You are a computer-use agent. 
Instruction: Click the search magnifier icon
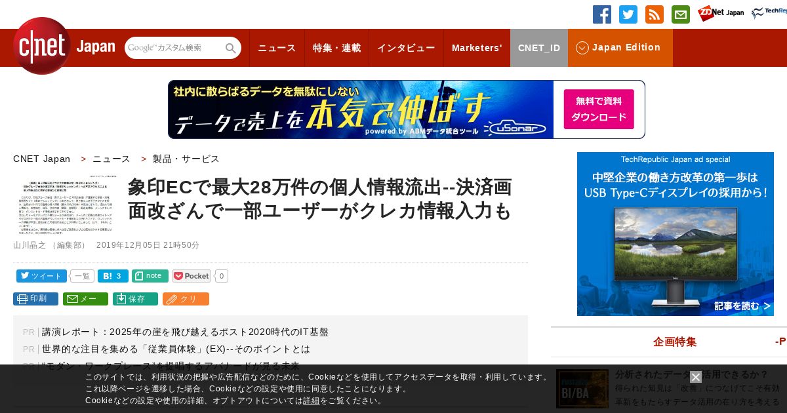[x=230, y=49]
